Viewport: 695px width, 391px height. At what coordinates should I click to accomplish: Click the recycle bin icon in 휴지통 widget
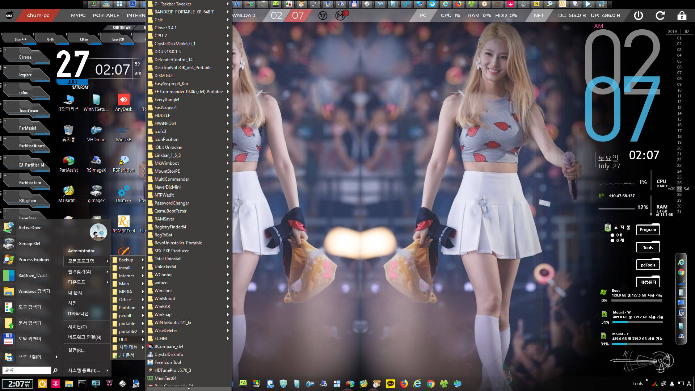(607, 228)
